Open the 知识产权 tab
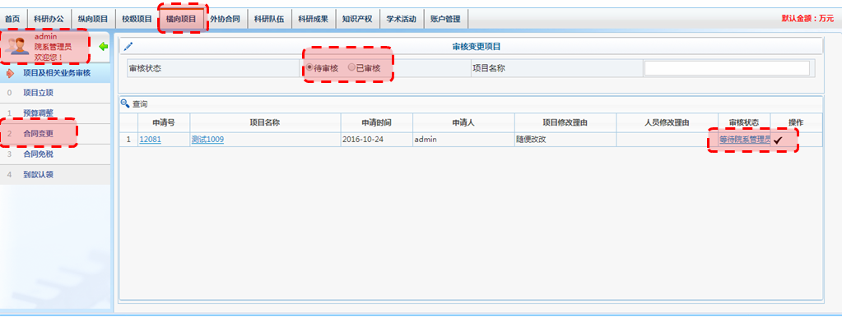The width and height of the screenshot is (842, 317). pyautogui.click(x=357, y=19)
